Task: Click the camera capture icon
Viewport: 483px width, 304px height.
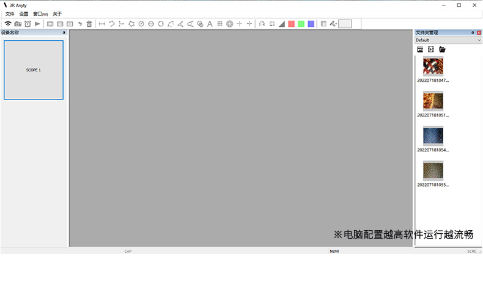Action: [x=18, y=24]
